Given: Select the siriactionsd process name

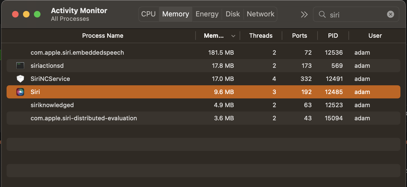Looking at the screenshot, I should (47, 66).
